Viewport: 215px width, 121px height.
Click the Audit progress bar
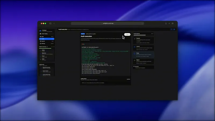tap(144, 35)
